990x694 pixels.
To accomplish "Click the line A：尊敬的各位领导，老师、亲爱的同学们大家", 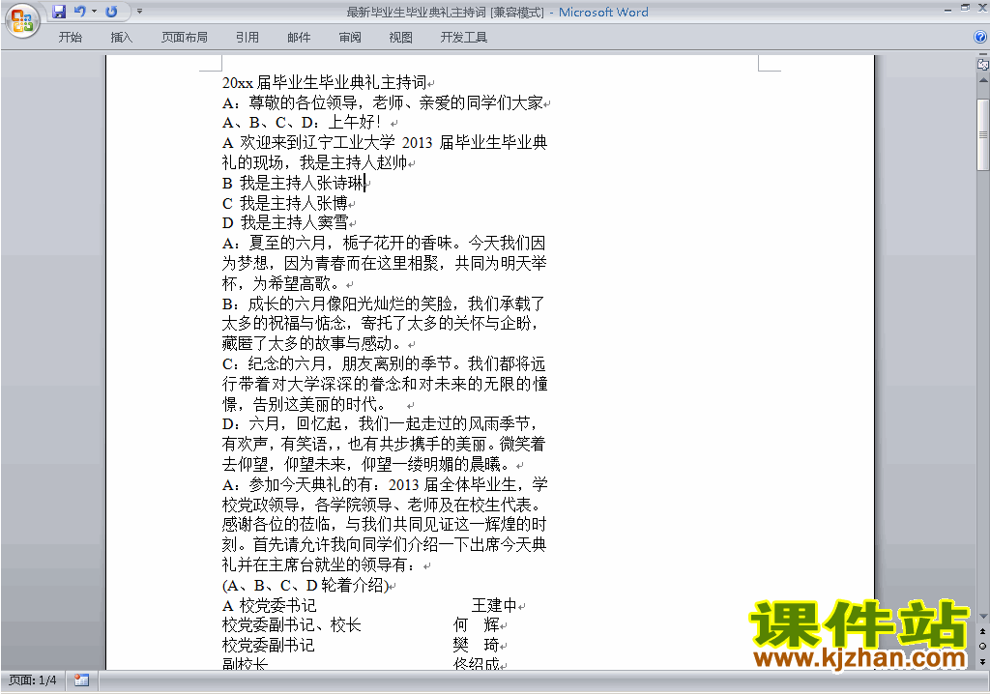I will coord(383,102).
